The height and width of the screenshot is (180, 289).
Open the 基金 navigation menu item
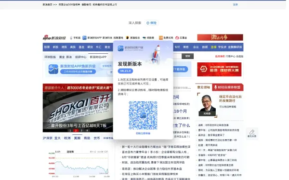(81, 47)
